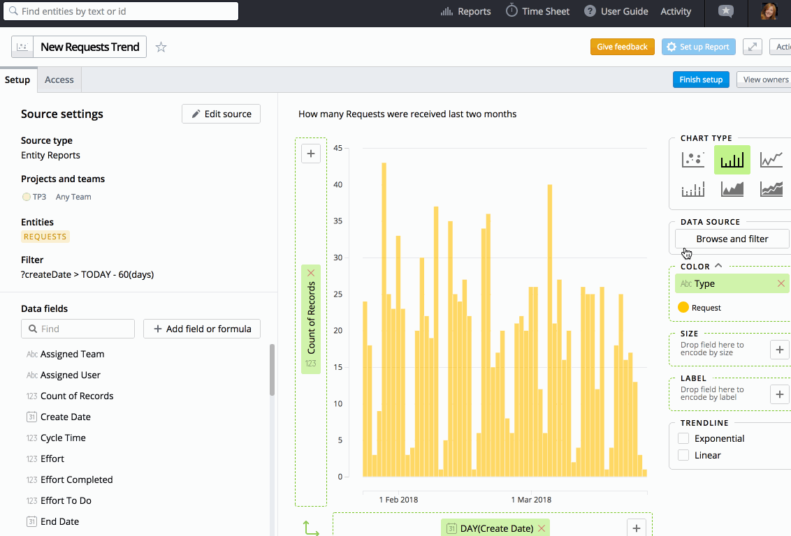Select the stacked area chart type

771,189
